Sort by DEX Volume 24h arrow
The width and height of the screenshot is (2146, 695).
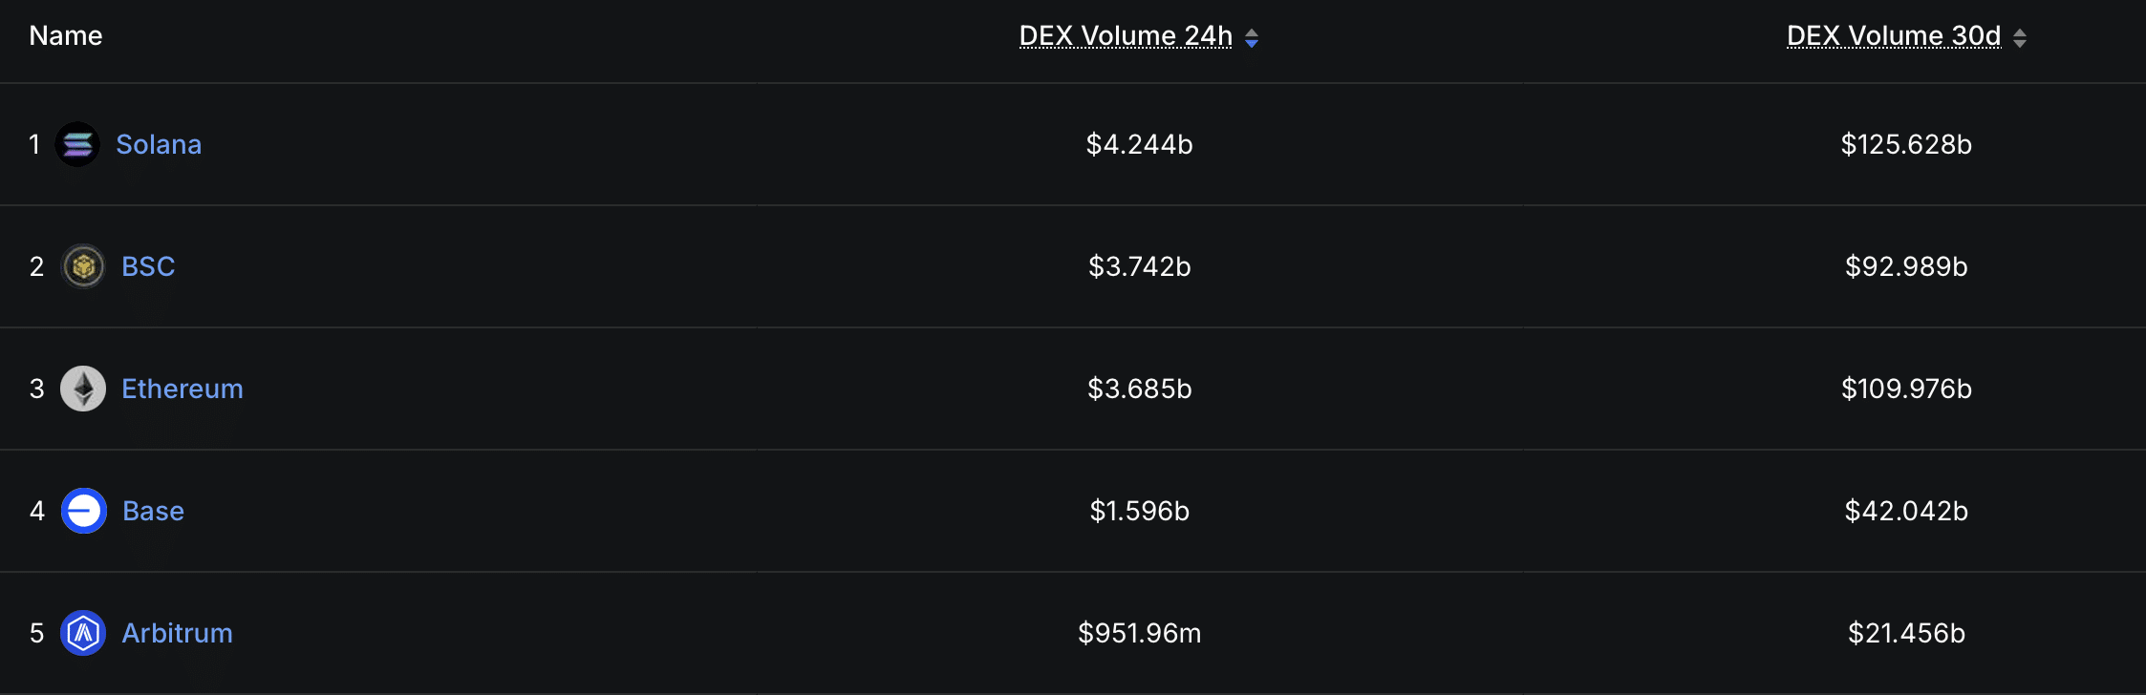click(x=1252, y=37)
